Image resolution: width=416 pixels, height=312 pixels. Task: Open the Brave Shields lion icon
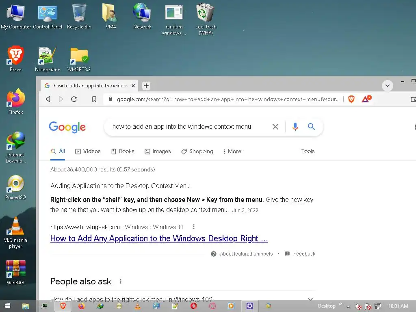point(351,99)
